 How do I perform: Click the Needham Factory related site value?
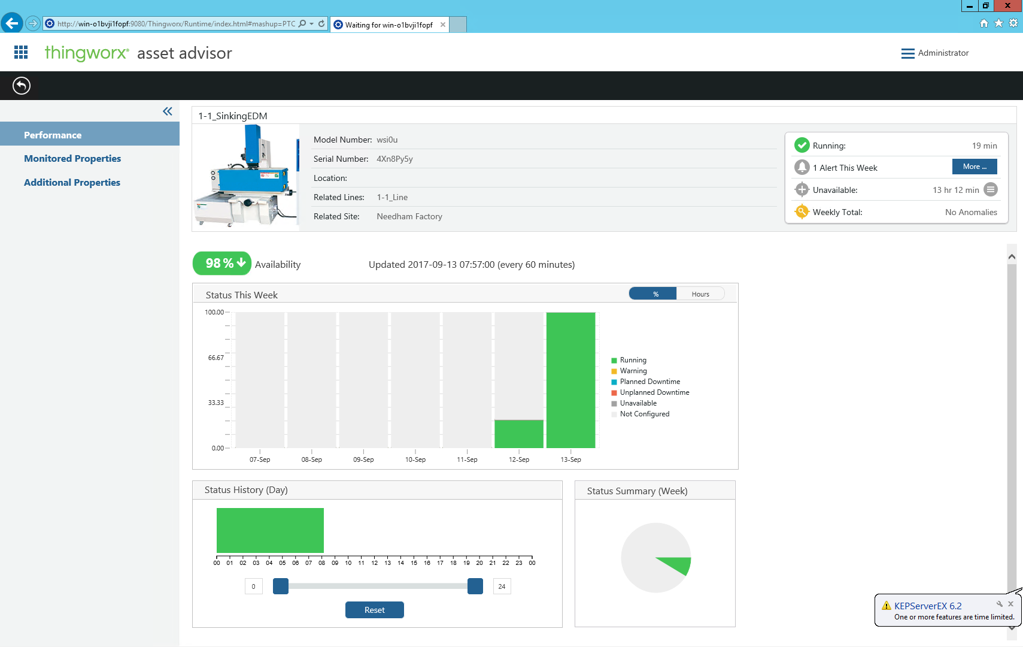(409, 217)
